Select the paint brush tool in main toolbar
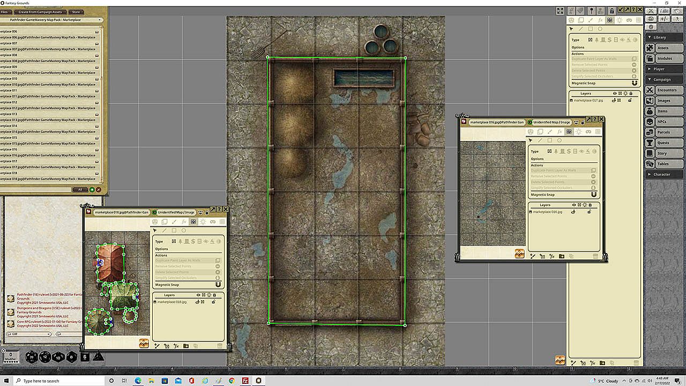 (x=590, y=20)
